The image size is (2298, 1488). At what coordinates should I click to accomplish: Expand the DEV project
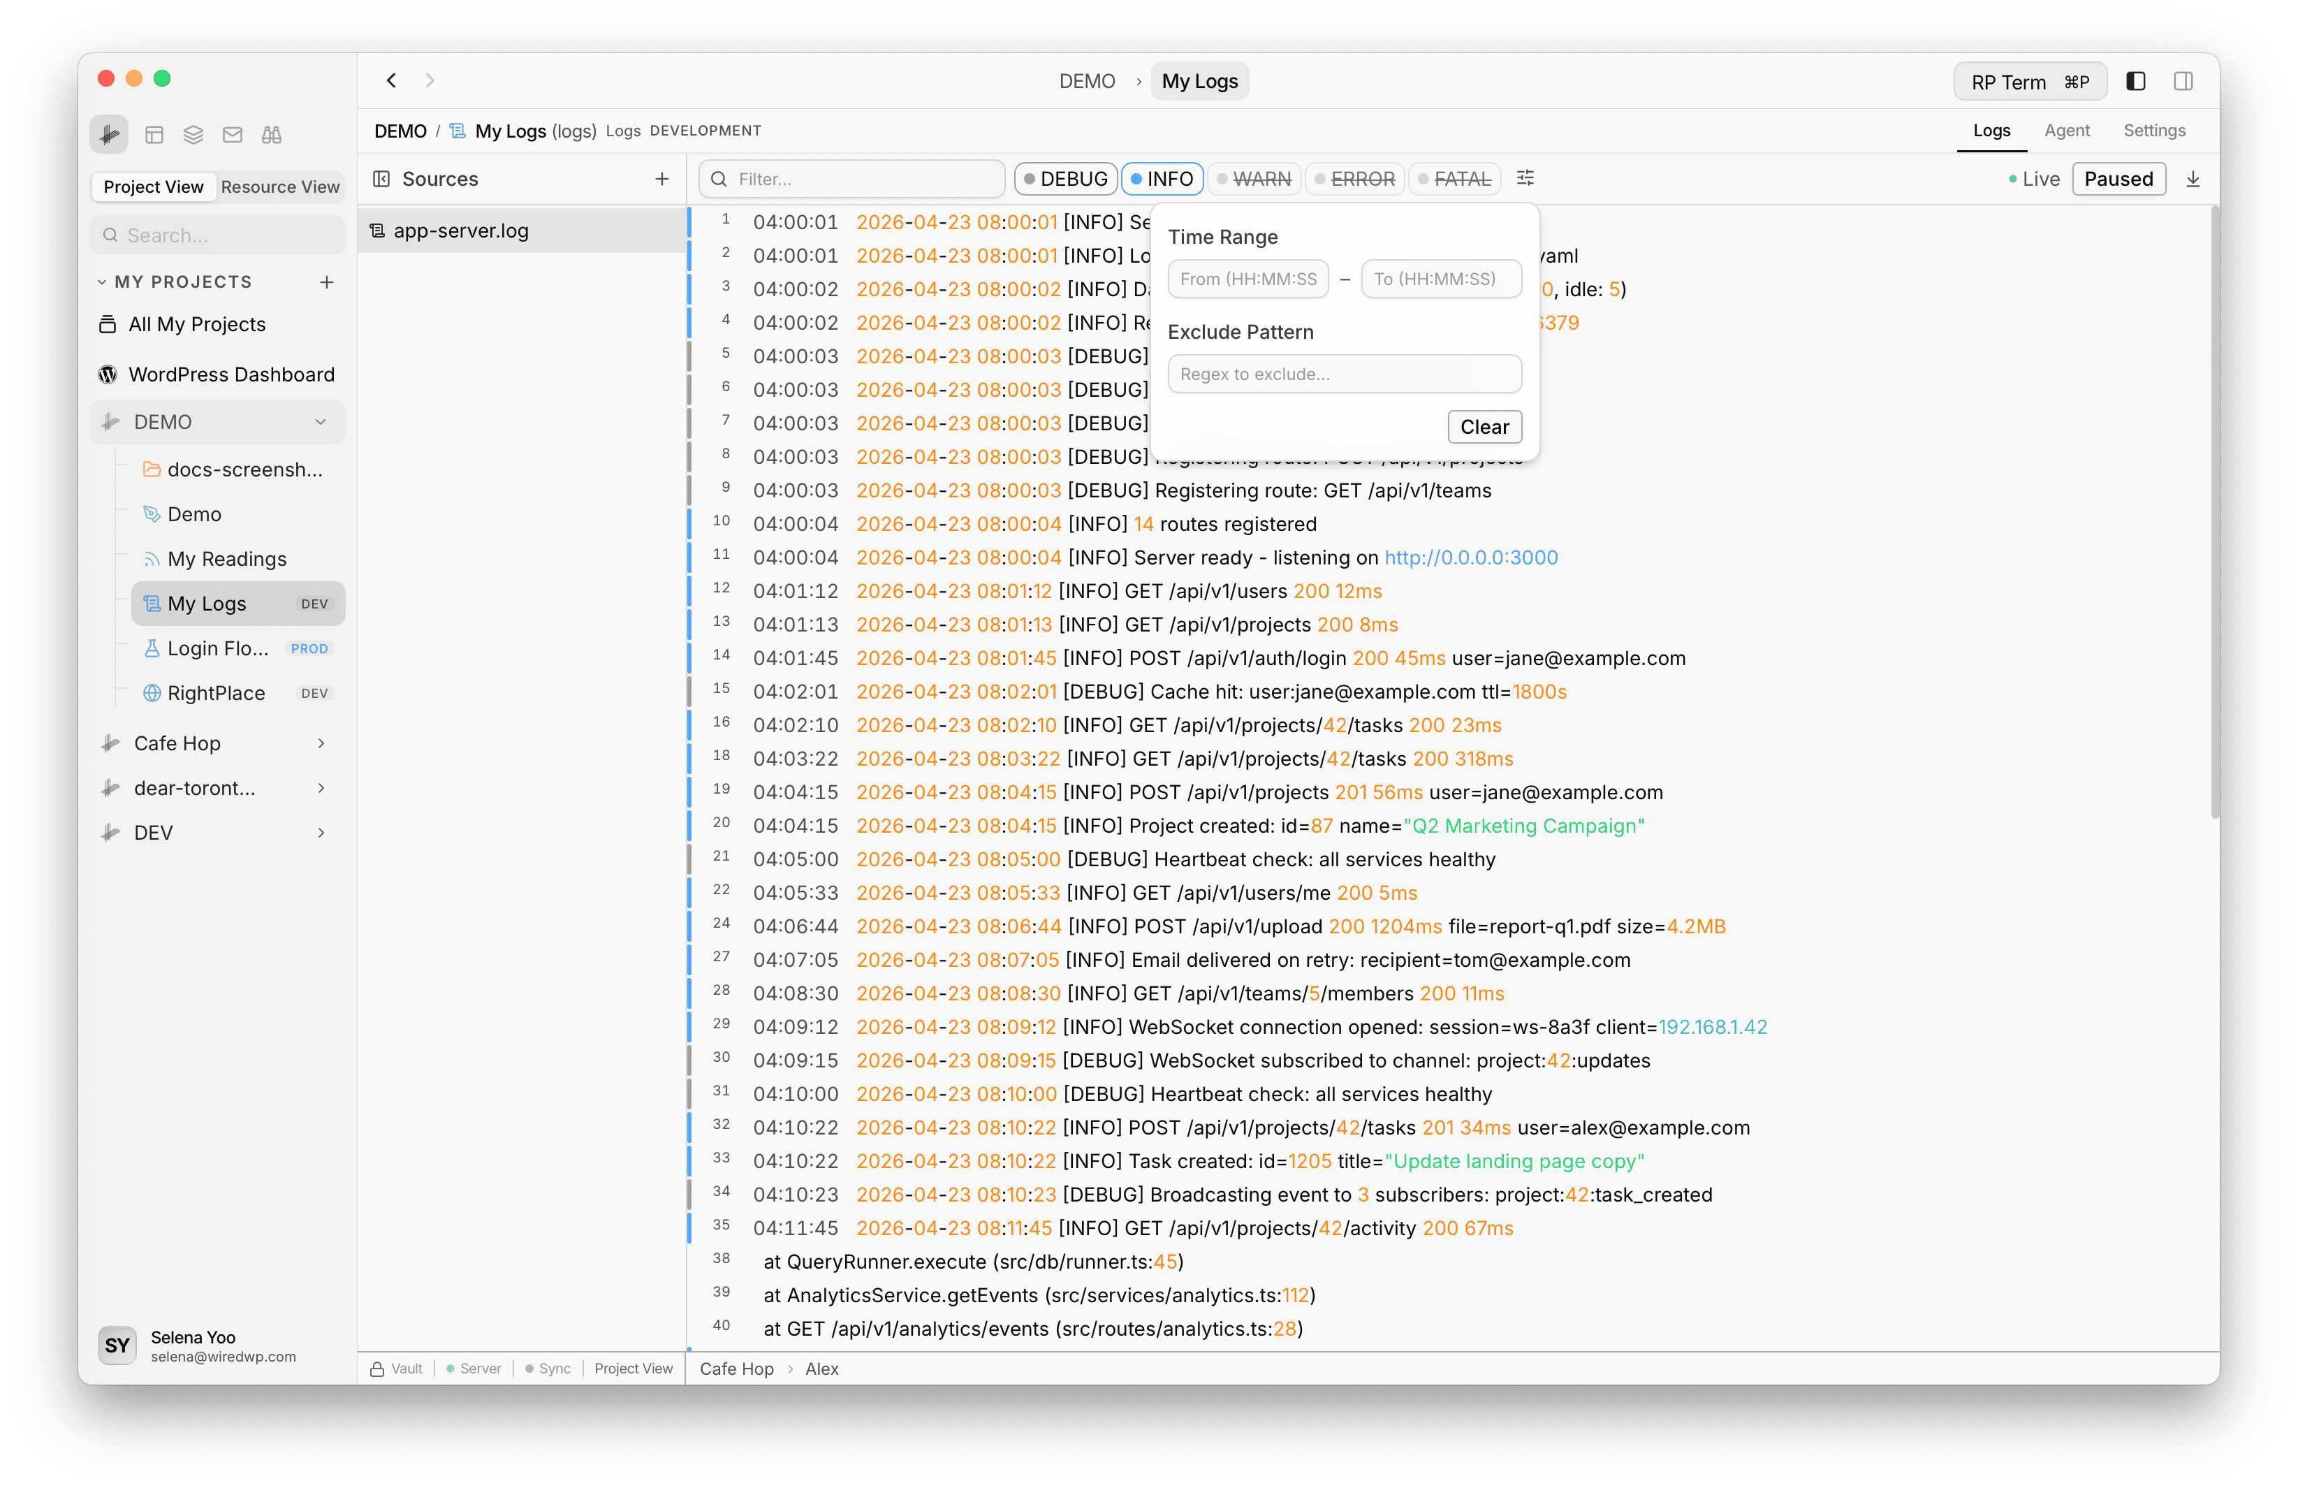pyautogui.click(x=321, y=832)
